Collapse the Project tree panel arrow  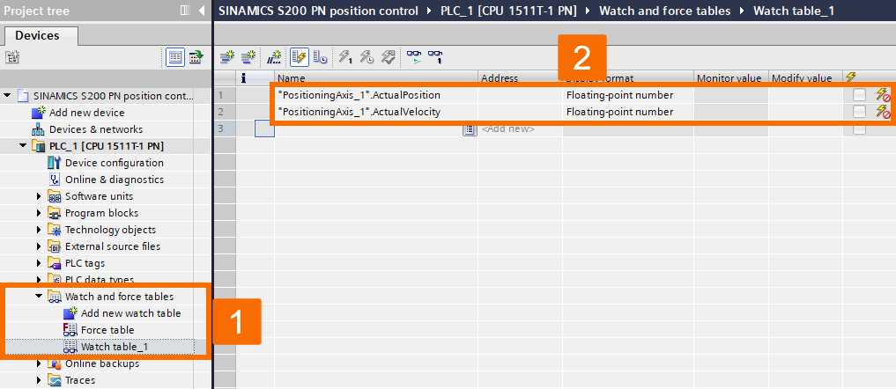pos(202,11)
